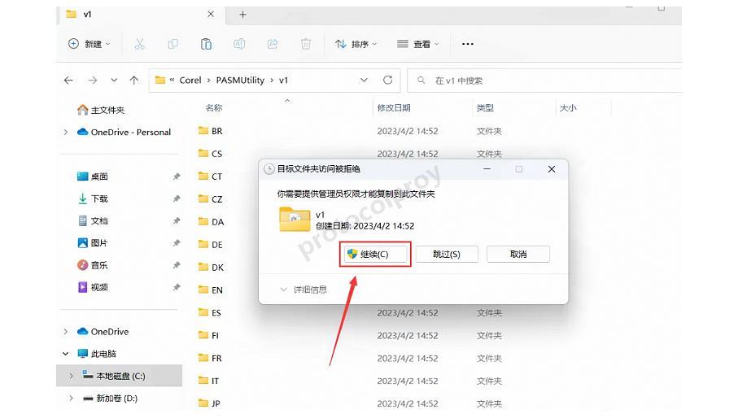The height and width of the screenshot is (418, 738).
Task: Open the three-dots more options menu
Action: coord(467,44)
